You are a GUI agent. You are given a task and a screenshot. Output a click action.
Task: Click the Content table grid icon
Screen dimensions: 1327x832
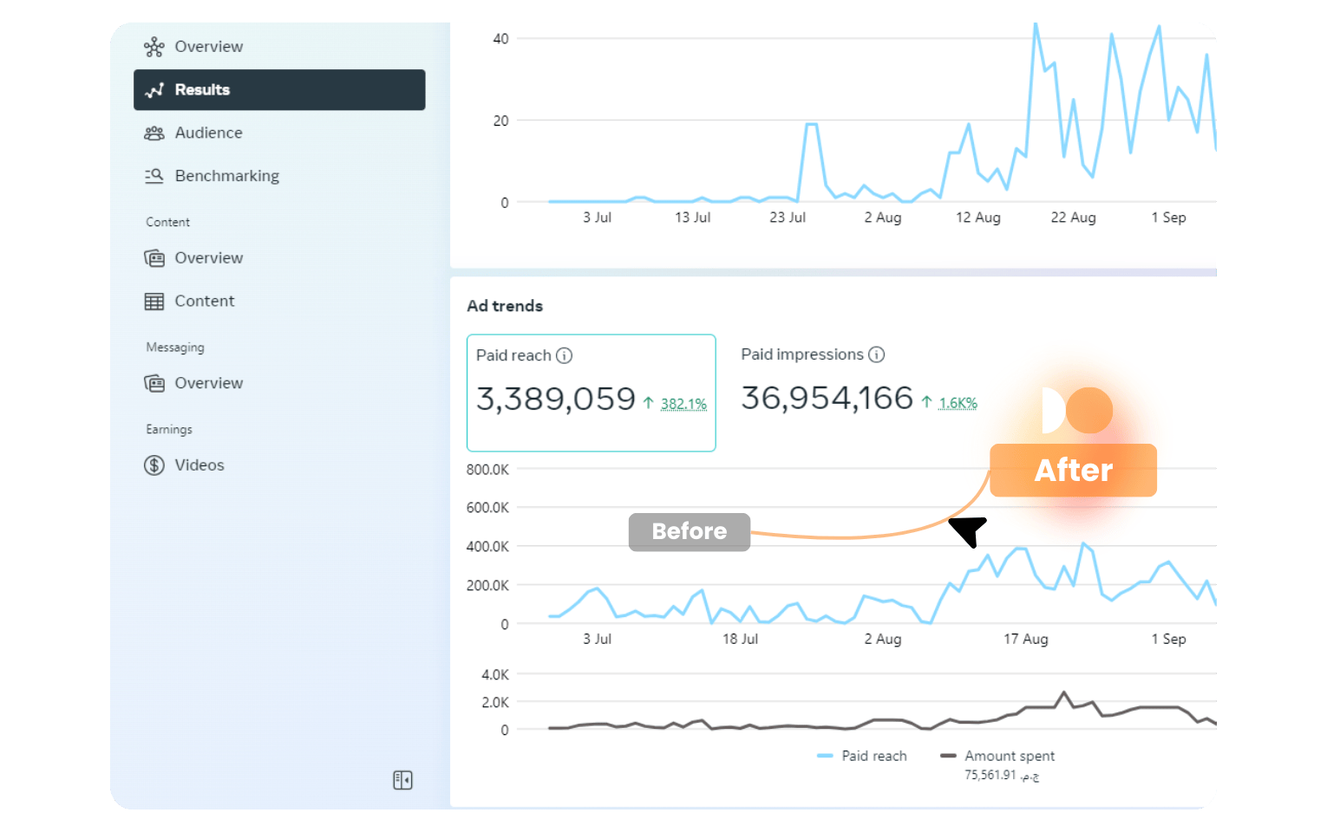click(x=154, y=302)
